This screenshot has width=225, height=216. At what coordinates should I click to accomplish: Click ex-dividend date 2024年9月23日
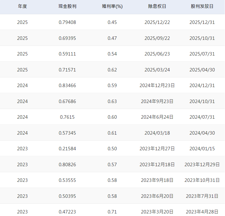click(157, 101)
